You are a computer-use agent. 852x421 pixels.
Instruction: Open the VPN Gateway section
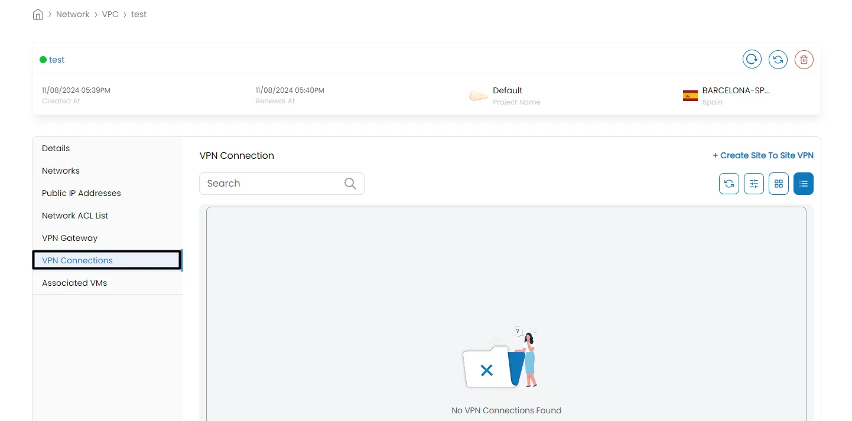click(x=70, y=238)
